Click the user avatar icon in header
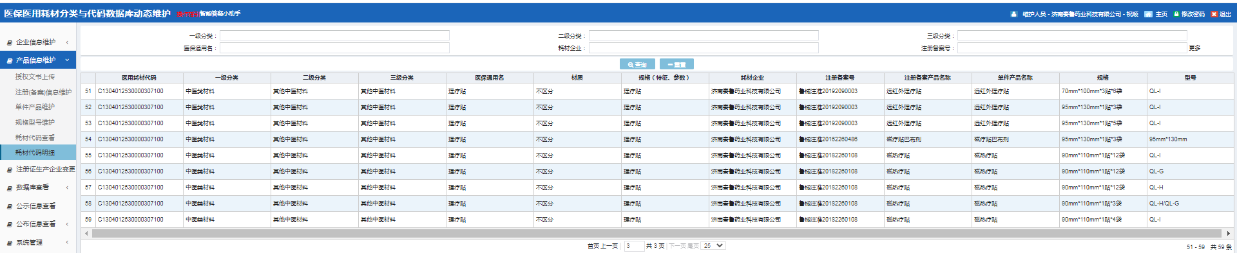1237x253 pixels. click(x=1014, y=14)
